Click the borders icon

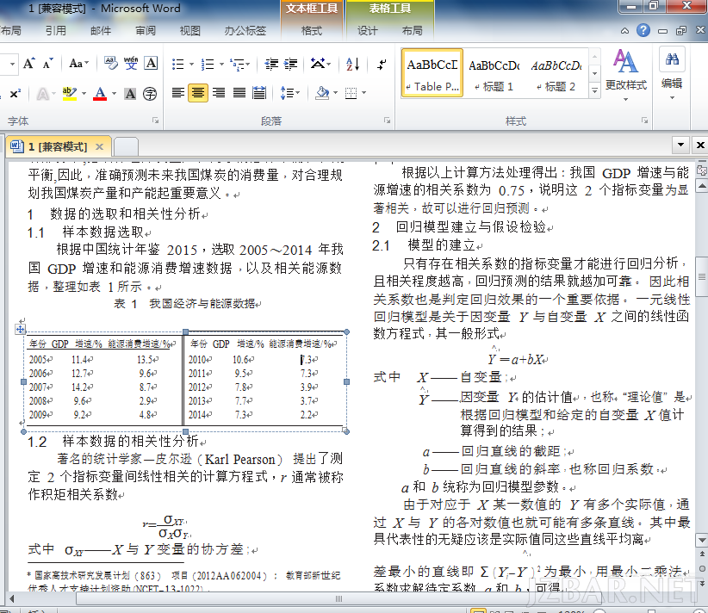pyautogui.click(x=351, y=93)
